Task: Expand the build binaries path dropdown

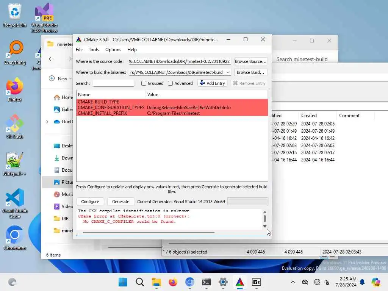Action: tap(228, 72)
